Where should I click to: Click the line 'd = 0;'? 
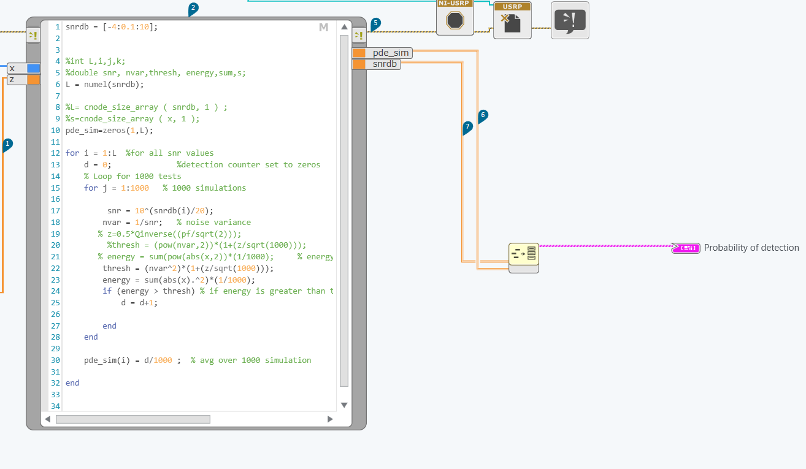click(x=98, y=164)
